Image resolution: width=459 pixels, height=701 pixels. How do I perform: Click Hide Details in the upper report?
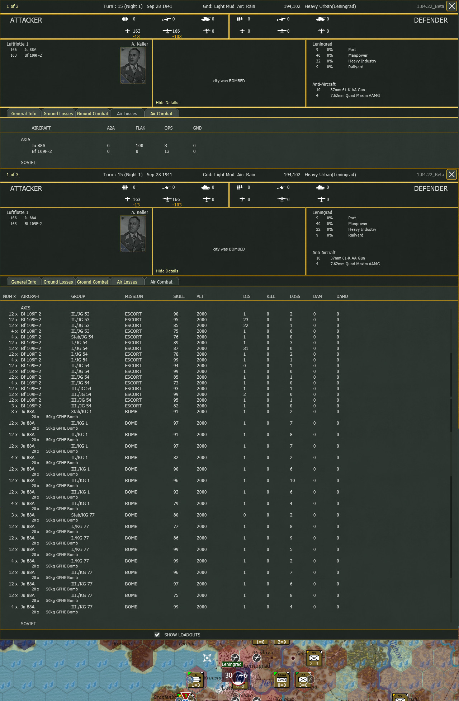(167, 103)
